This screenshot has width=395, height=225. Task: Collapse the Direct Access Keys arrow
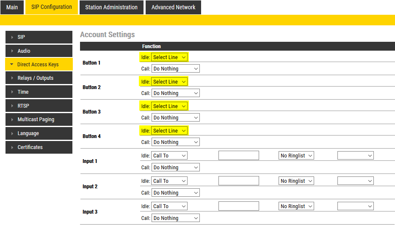(12, 65)
